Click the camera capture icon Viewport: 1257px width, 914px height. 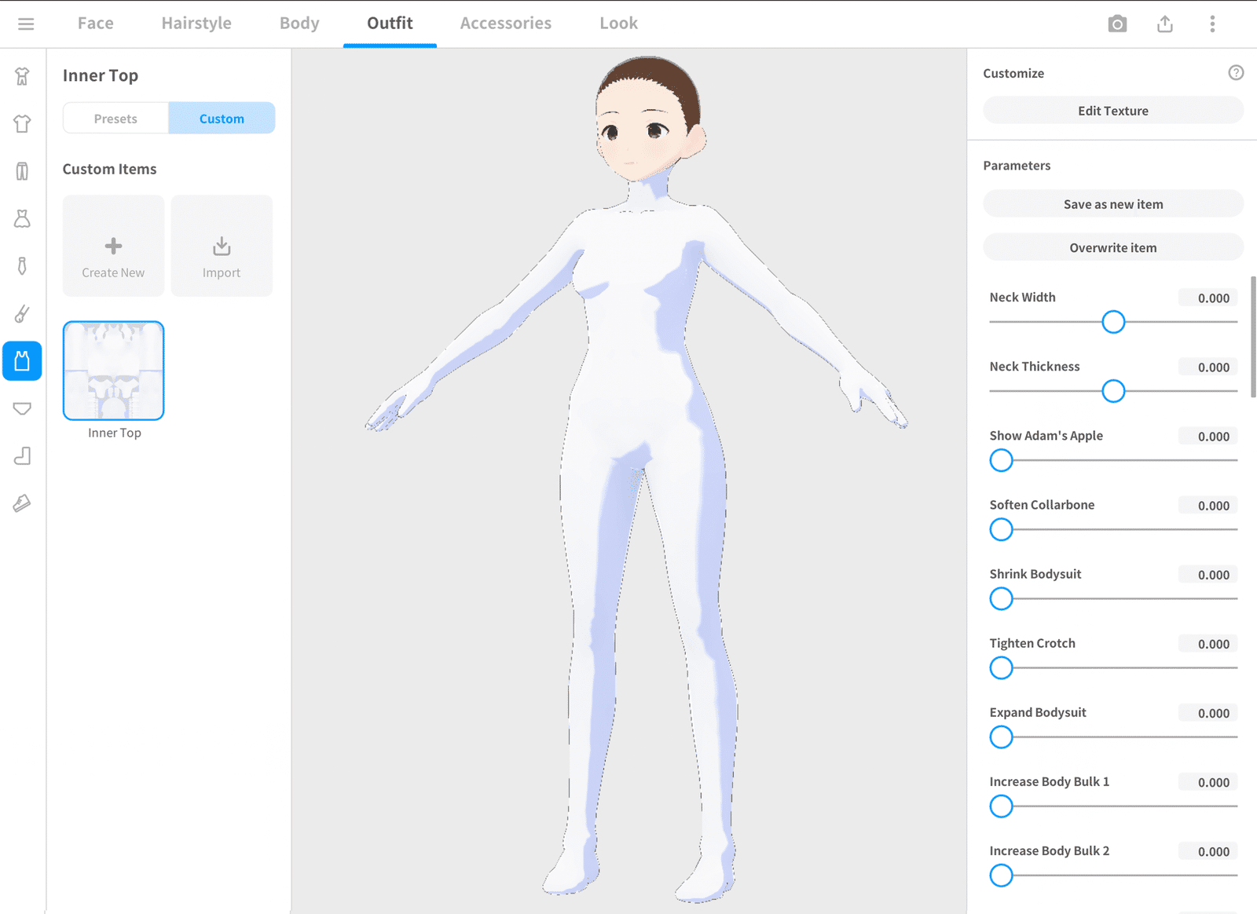[x=1117, y=24]
